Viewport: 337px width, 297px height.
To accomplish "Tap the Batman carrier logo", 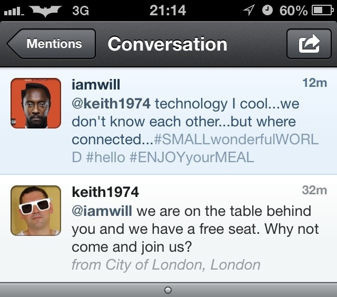I will click(47, 10).
